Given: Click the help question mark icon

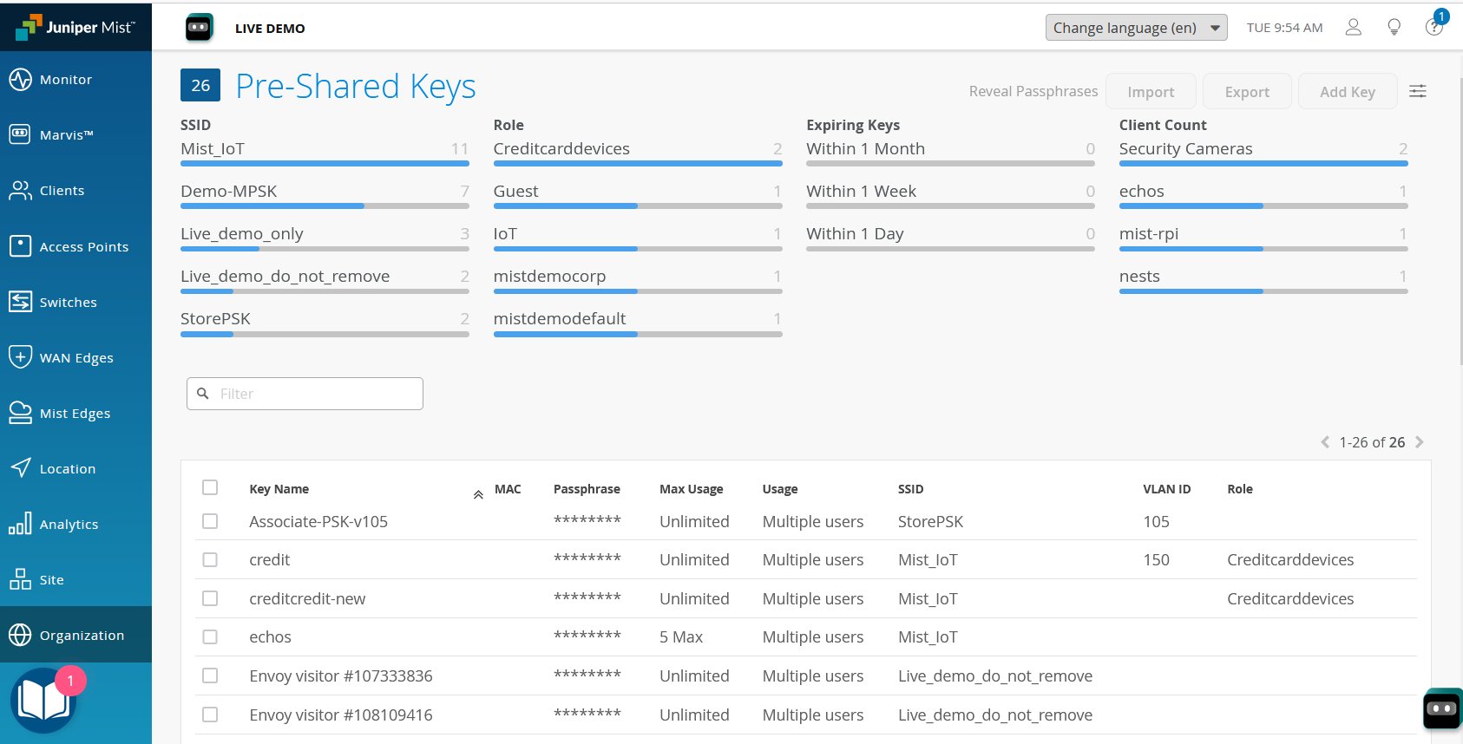Looking at the screenshot, I should [x=1433, y=28].
